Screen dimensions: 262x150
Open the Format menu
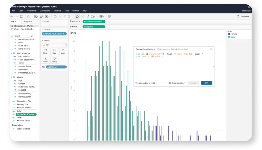click(x=75, y=11)
